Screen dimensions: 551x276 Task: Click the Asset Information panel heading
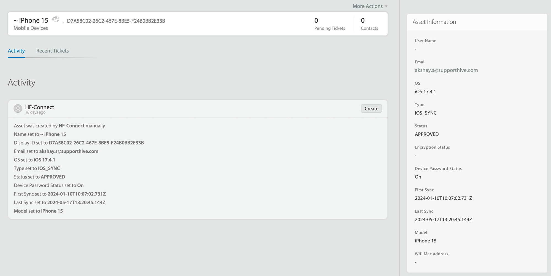(x=434, y=22)
